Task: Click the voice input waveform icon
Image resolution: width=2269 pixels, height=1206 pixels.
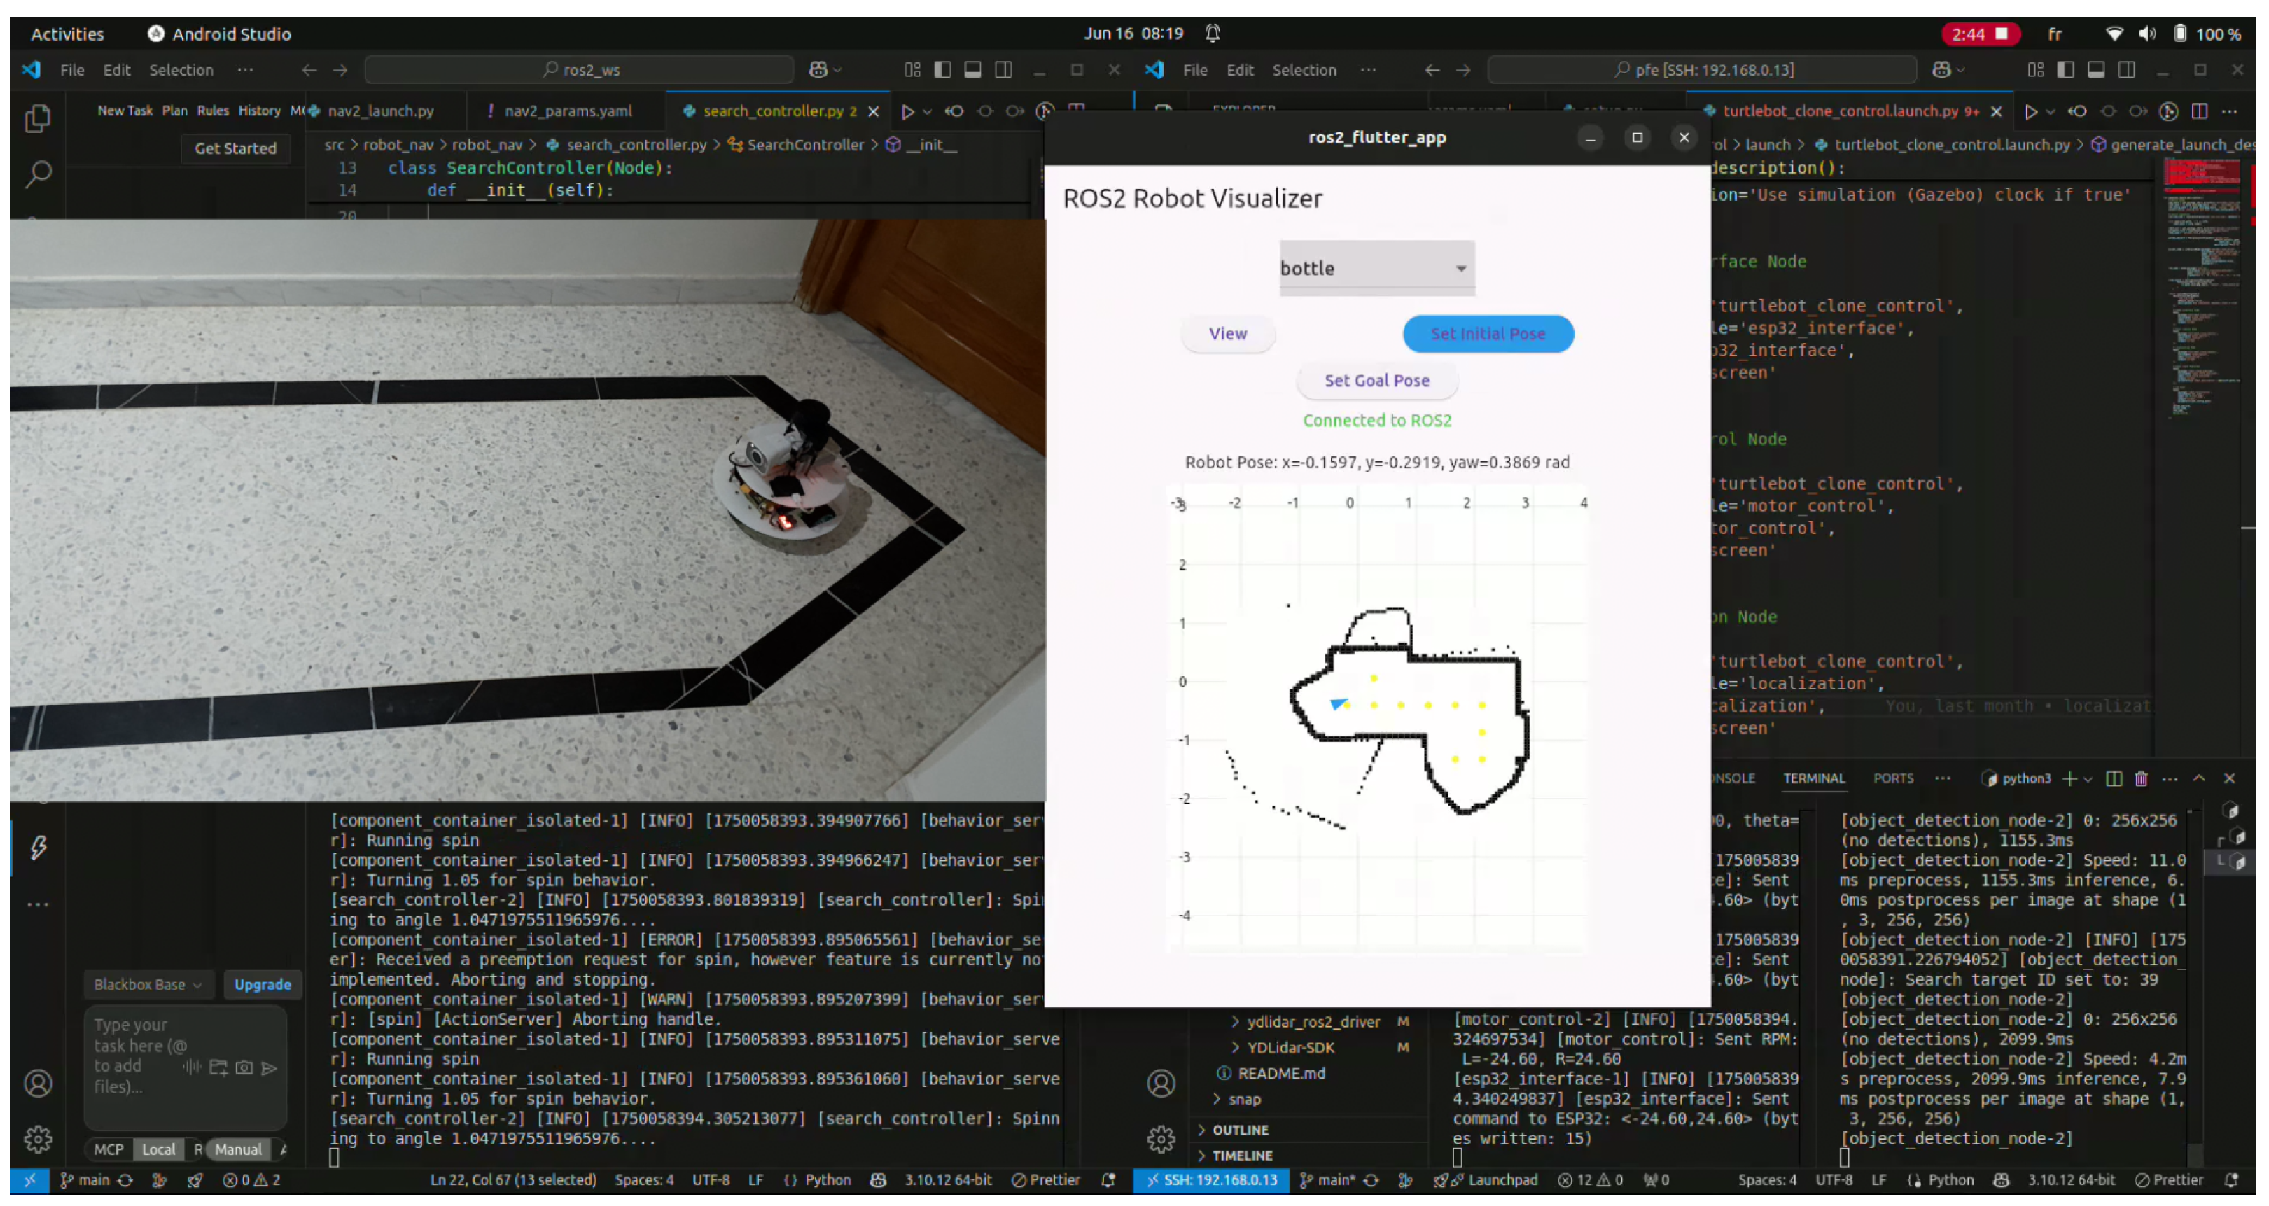Action: (x=192, y=1067)
